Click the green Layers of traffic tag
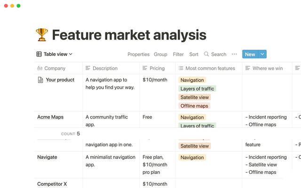This screenshot has width=301, height=188. [197, 89]
